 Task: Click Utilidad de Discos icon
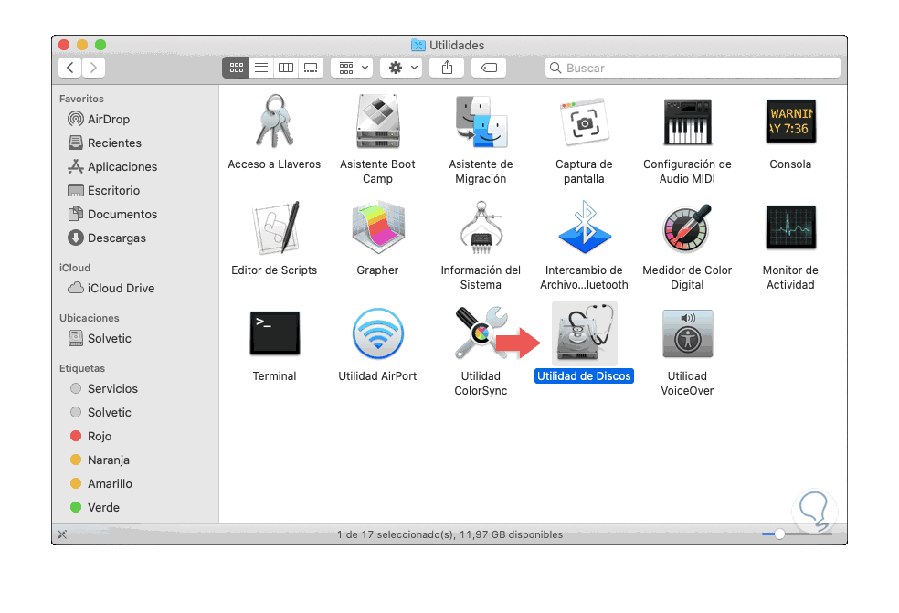click(584, 333)
